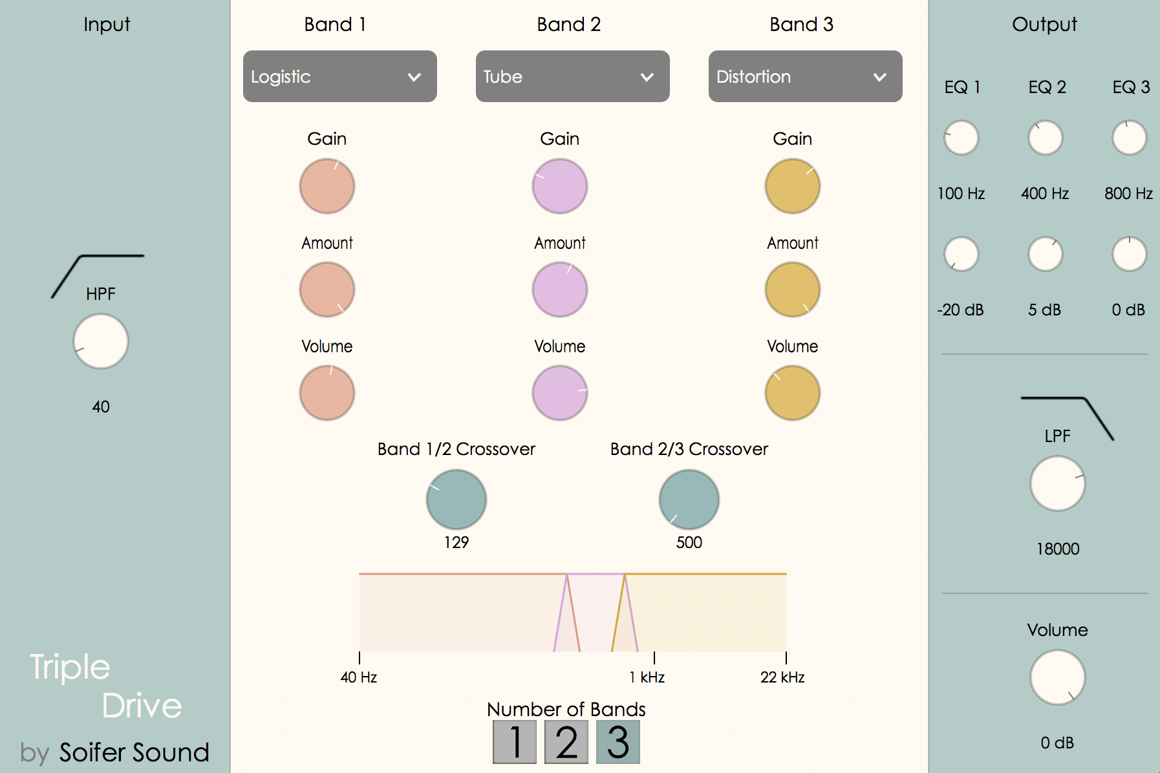Image resolution: width=1160 pixels, height=773 pixels.
Task: Click the Band 2 region in crossover graph
Action: click(x=596, y=611)
